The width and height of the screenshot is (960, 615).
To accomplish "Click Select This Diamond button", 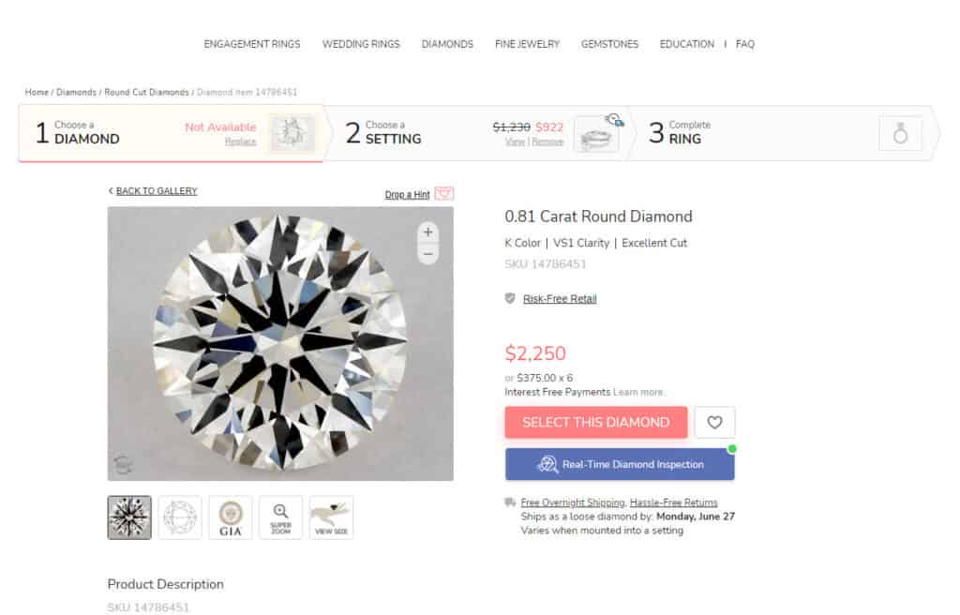I will point(595,422).
